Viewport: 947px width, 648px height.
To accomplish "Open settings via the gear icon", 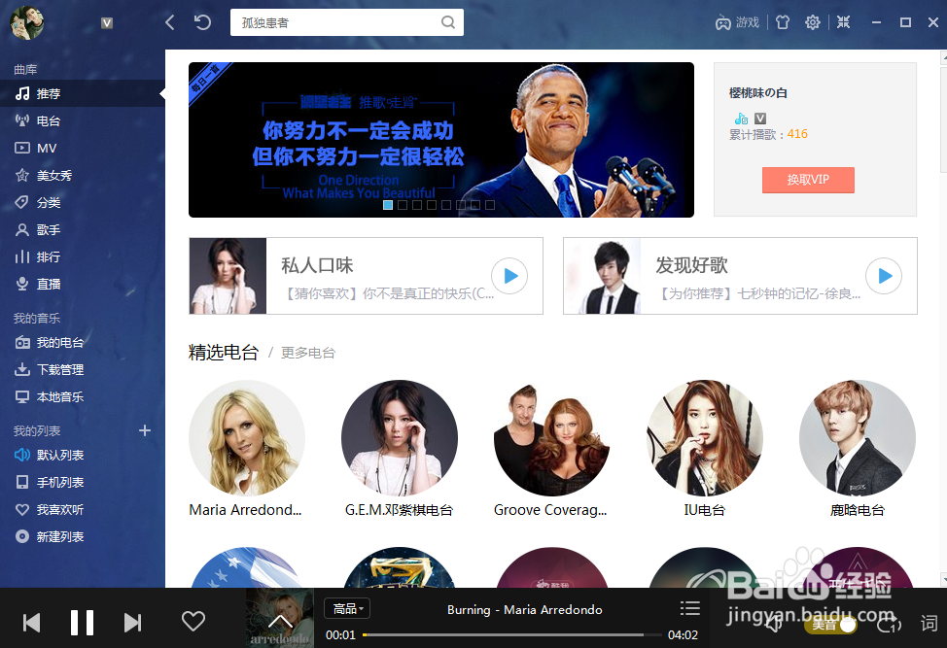I will [x=813, y=22].
